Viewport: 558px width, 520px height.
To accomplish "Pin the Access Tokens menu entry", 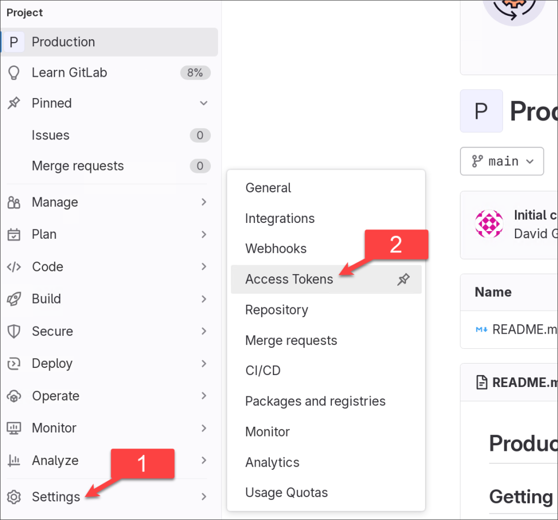I will click(403, 279).
